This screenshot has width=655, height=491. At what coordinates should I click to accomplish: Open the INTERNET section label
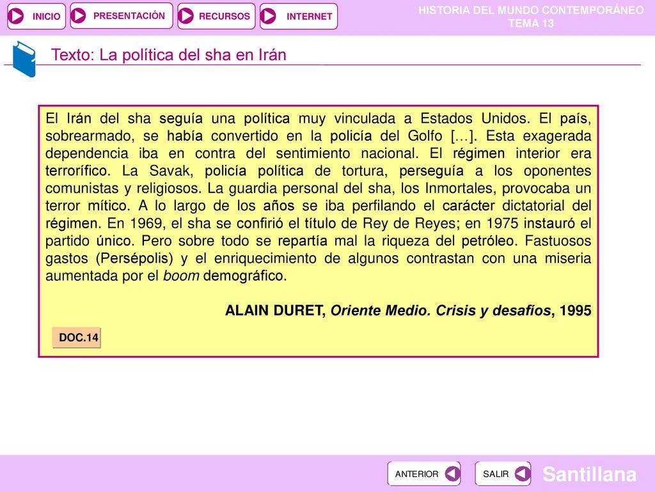coord(309,16)
